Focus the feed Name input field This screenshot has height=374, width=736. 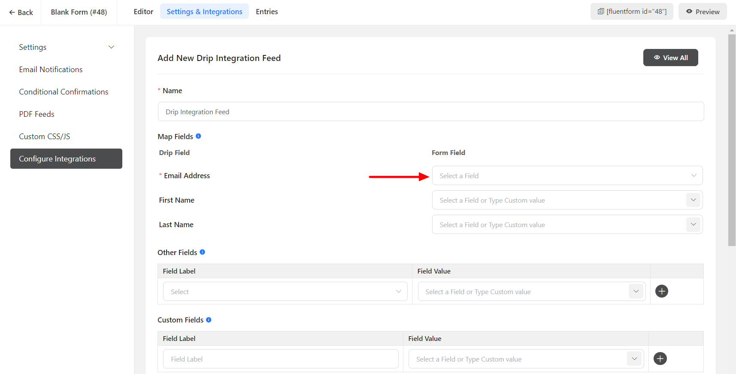(x=430, y=112)
